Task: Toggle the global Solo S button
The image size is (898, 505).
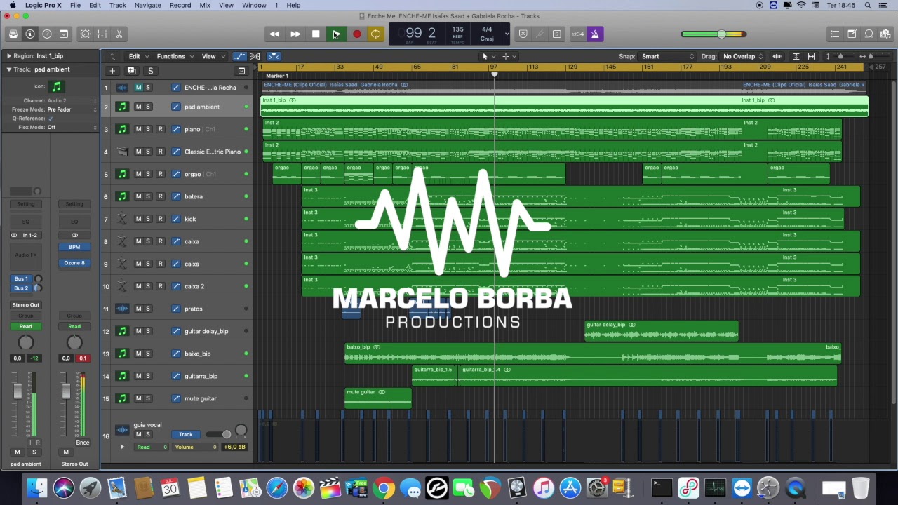Action: (150, 71)
